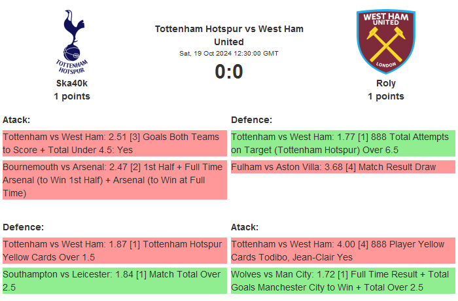Click Roly's 1 points label
The width and height of the screenshot is (458, 301).
click(x=386, y=96)
